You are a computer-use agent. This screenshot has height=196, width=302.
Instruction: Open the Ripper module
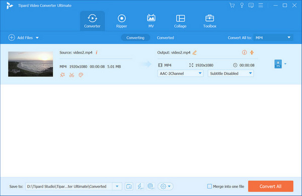(x=121, y=21)
